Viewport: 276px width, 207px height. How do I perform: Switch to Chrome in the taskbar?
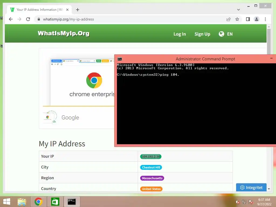(x=39, y=202)
